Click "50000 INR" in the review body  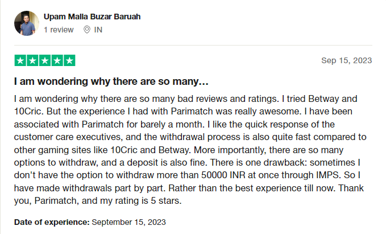pos(223,175)
